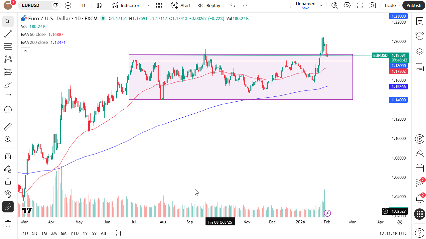Image resolution: width=426 pixels, height=239 pixels.
Task: Open the products grid menu icon
Action: tap(420, 214)
